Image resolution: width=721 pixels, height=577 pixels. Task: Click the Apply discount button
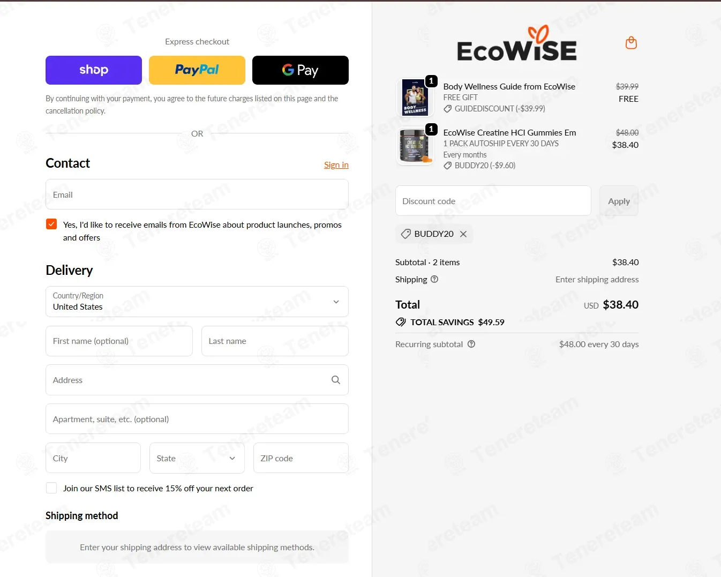click(619, 201)
